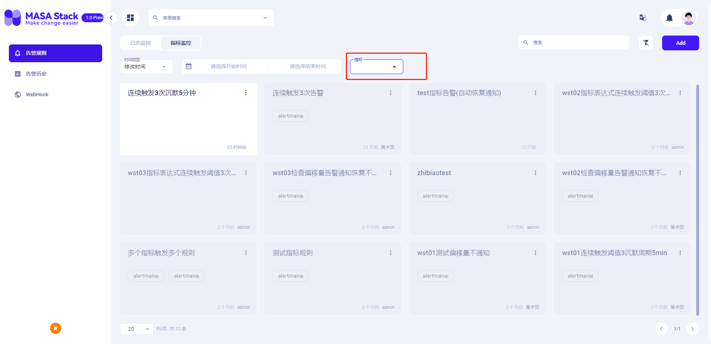Screen dimensions: 711x344
Task: Open the apps grid launcher icon
Action: [130, 18]
